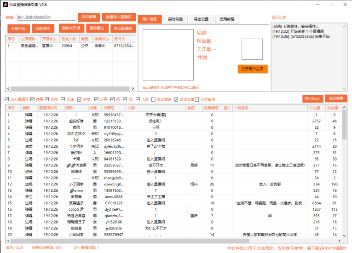Click the comment table's up scroll arrow

[344, 107]
